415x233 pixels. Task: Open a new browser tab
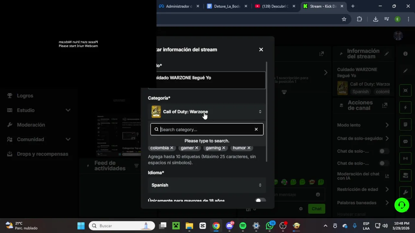click(353, 6)
